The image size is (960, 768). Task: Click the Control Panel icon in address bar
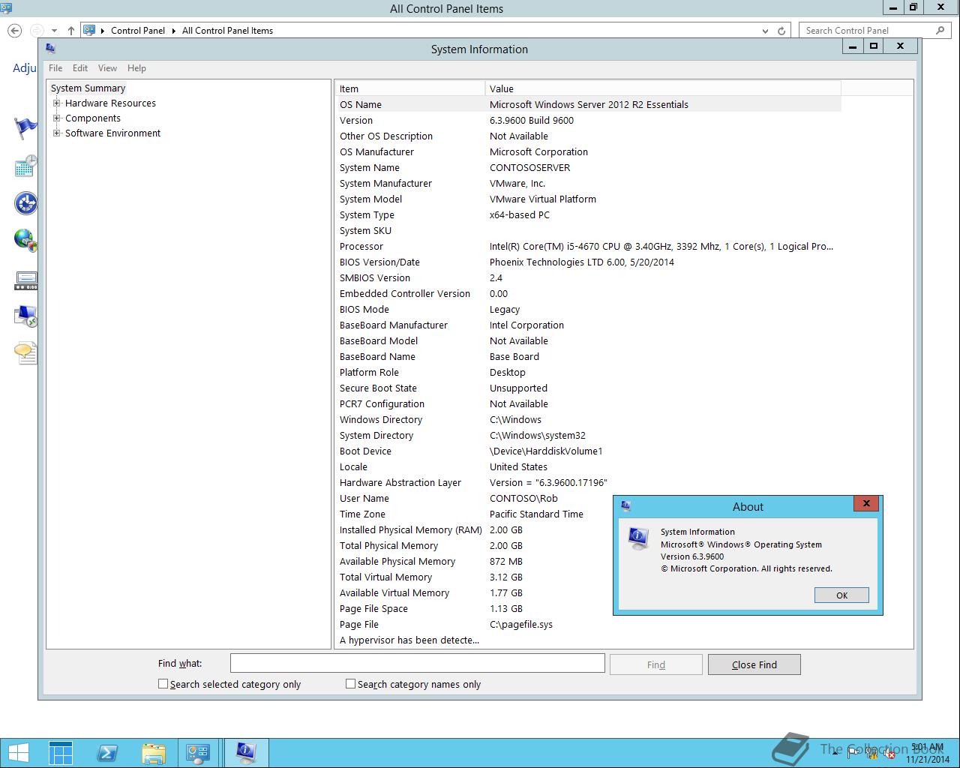click(x=89, y=31)
